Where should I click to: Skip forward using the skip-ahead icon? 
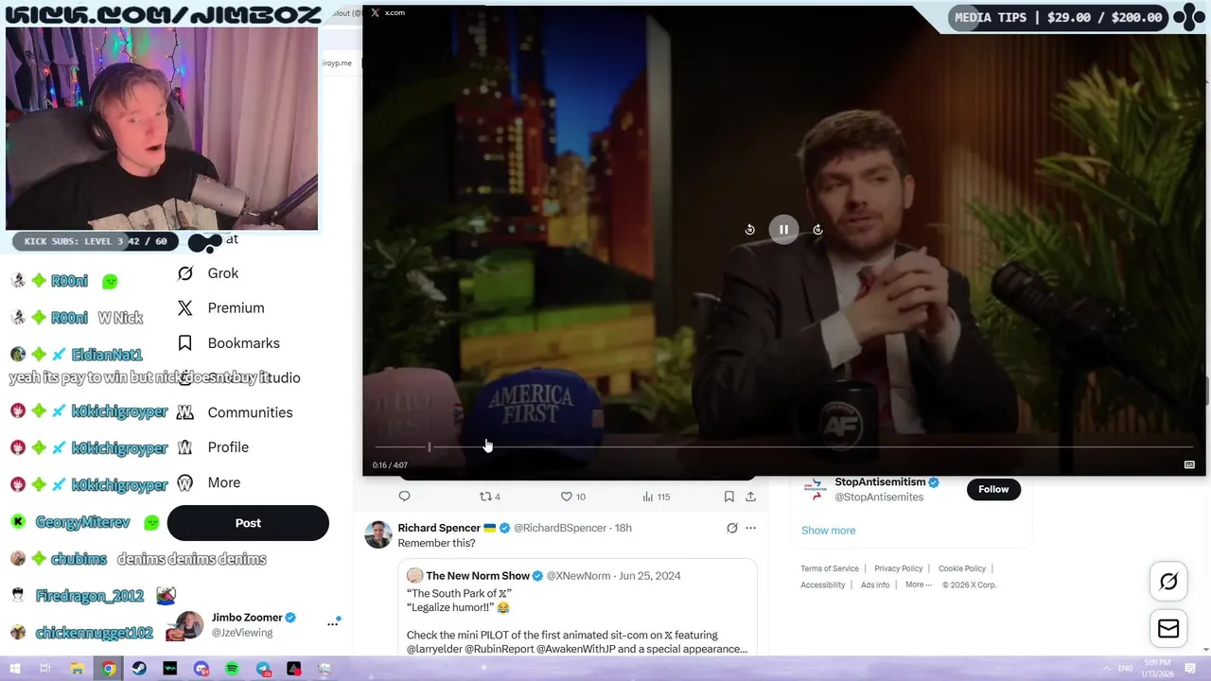pos(817,229)
